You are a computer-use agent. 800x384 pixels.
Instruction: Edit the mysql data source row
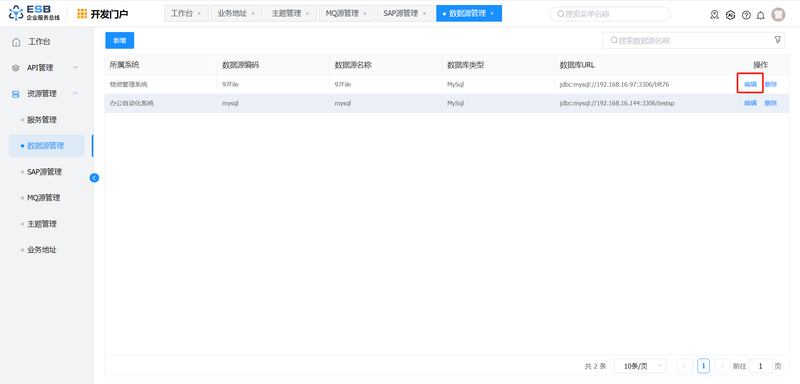(750, 103)
